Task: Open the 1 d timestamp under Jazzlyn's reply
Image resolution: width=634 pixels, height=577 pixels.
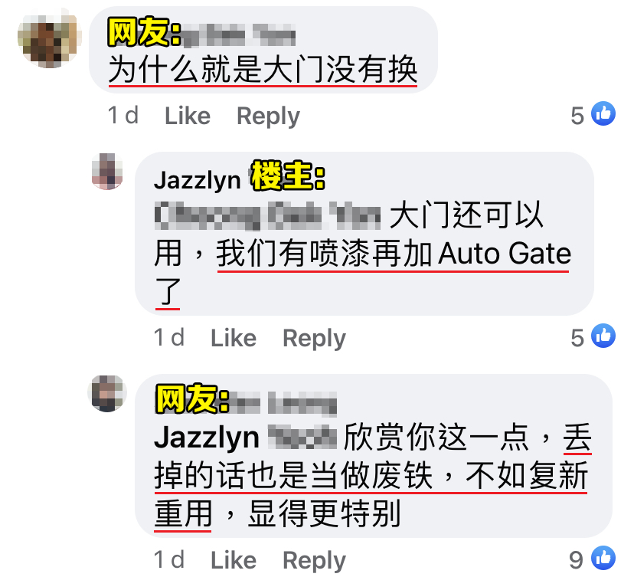Action: (x=169, y=338)
